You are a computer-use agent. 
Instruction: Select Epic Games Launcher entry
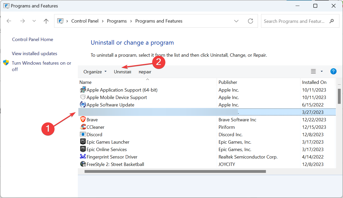coord(108,142)
